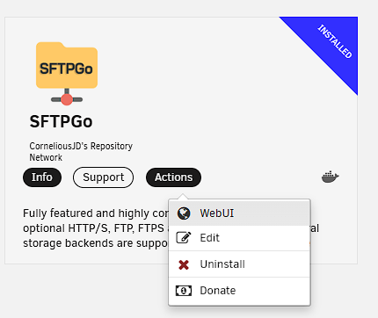This screenshot has width=378, height=318.
Task: Open the Info button
Action: pyautogui.click(x=42, y=177)
